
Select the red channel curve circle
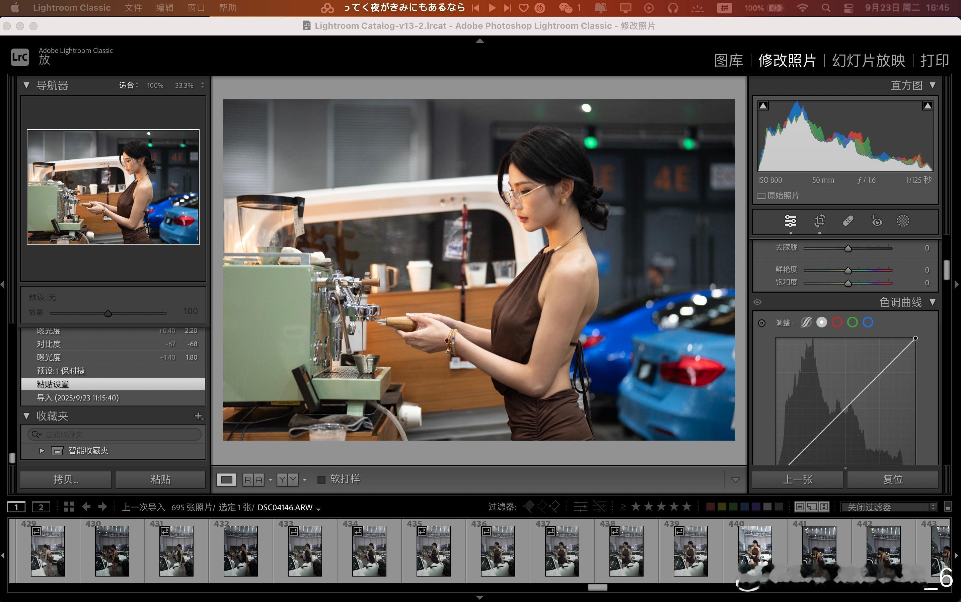pyautogui.click(x=837, y=322)
